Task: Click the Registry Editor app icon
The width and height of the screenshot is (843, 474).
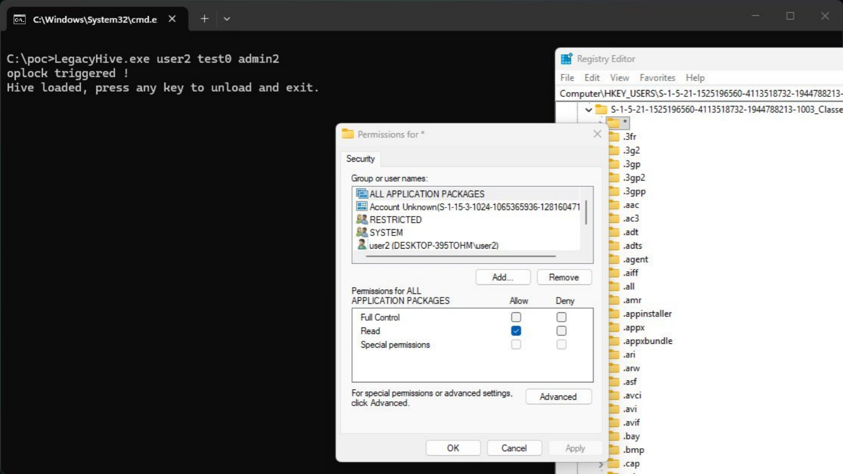Action: (x=566, y=59)
